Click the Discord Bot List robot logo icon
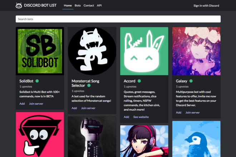Image resolution: width=236 pixels, height=157 pixels. 19,6
